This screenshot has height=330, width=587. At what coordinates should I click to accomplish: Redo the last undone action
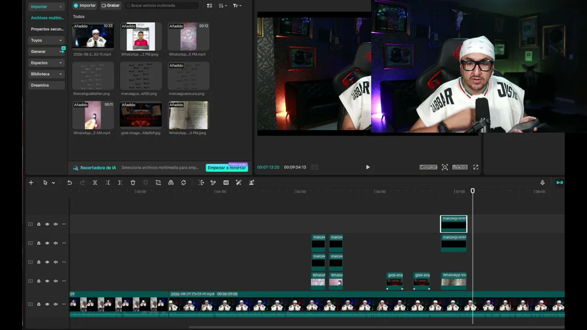point(83,182)
